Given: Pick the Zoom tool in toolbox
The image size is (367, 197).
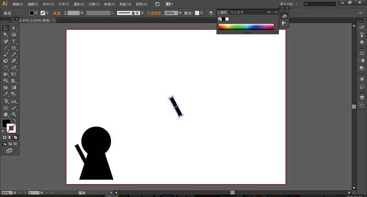Looking at the screenshot, I should point(14,114).
